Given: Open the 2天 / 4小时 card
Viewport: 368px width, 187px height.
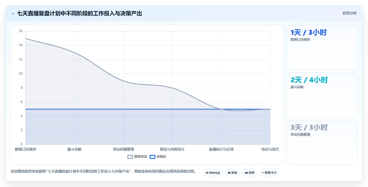Looking at the screenshot, I should pyautogui.click(x=322, y=95).
